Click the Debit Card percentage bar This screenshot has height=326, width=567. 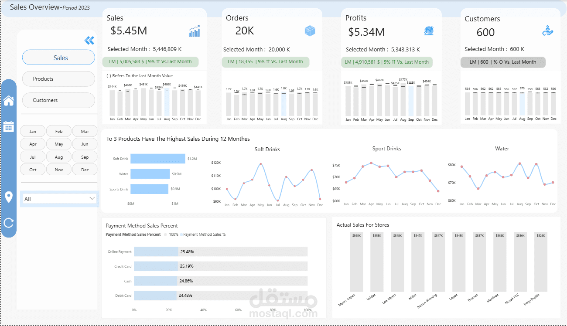[155, 295]
